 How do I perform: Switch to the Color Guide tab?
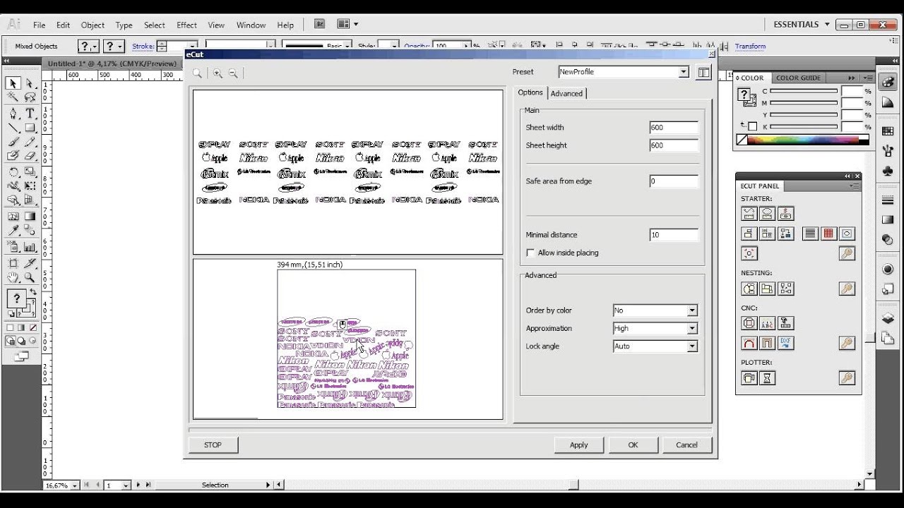(x=798, y=78)
